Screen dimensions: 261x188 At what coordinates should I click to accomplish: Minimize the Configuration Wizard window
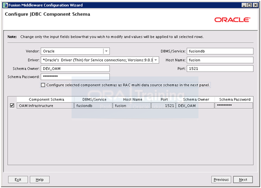244,5
